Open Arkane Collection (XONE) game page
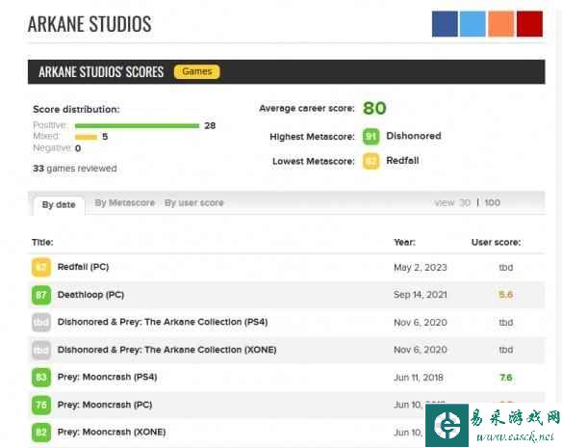The image size is (562, 448). click(x=167, y=350)
